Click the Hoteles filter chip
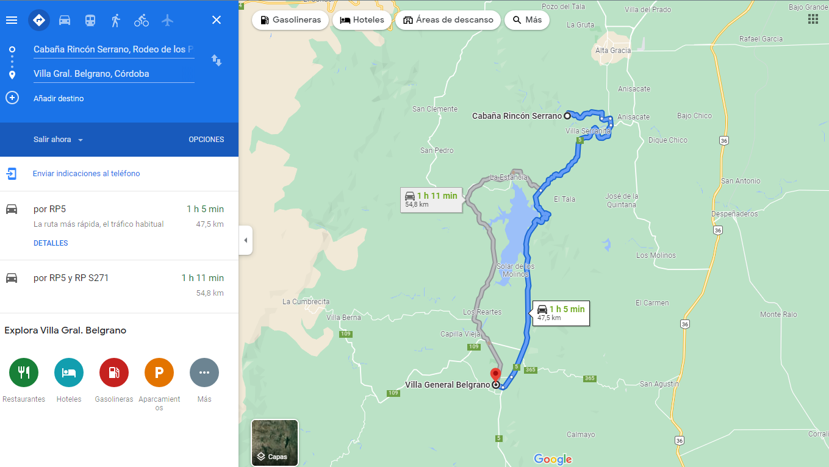829x467 pixels. click(362, 20)
